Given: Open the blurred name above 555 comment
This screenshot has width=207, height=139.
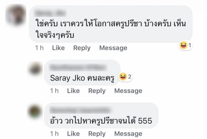Looking at the screenshot, I should [80, 110].
